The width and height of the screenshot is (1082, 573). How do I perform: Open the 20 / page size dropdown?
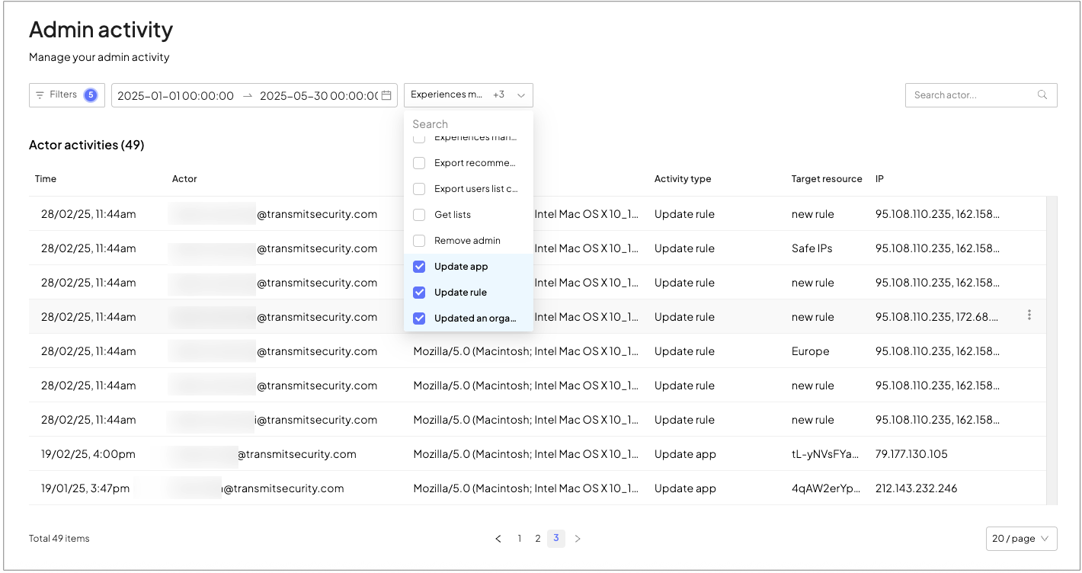click(x=1021, y=539)
